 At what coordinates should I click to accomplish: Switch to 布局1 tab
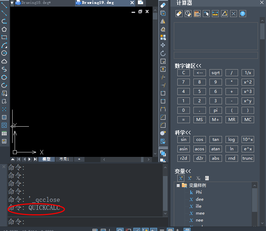[64, 159]
